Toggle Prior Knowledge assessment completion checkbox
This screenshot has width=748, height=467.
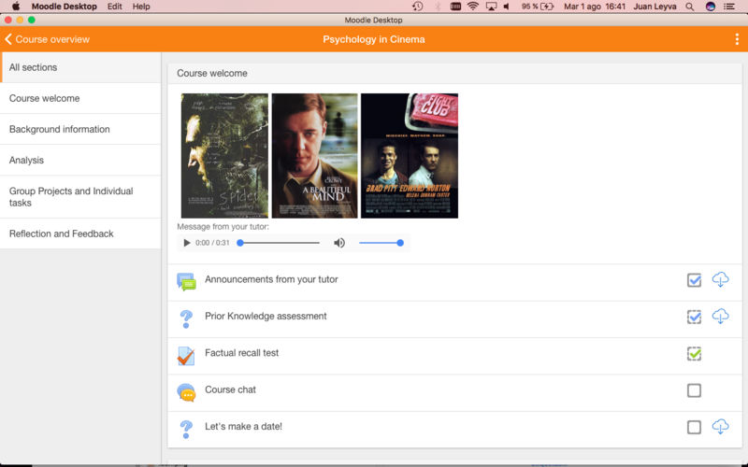(x=694, y=317)
